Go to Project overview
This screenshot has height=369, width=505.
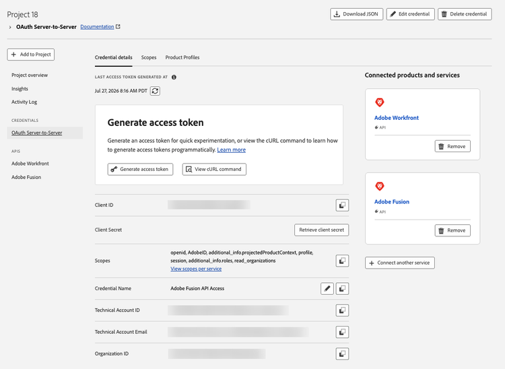[30, 75]
